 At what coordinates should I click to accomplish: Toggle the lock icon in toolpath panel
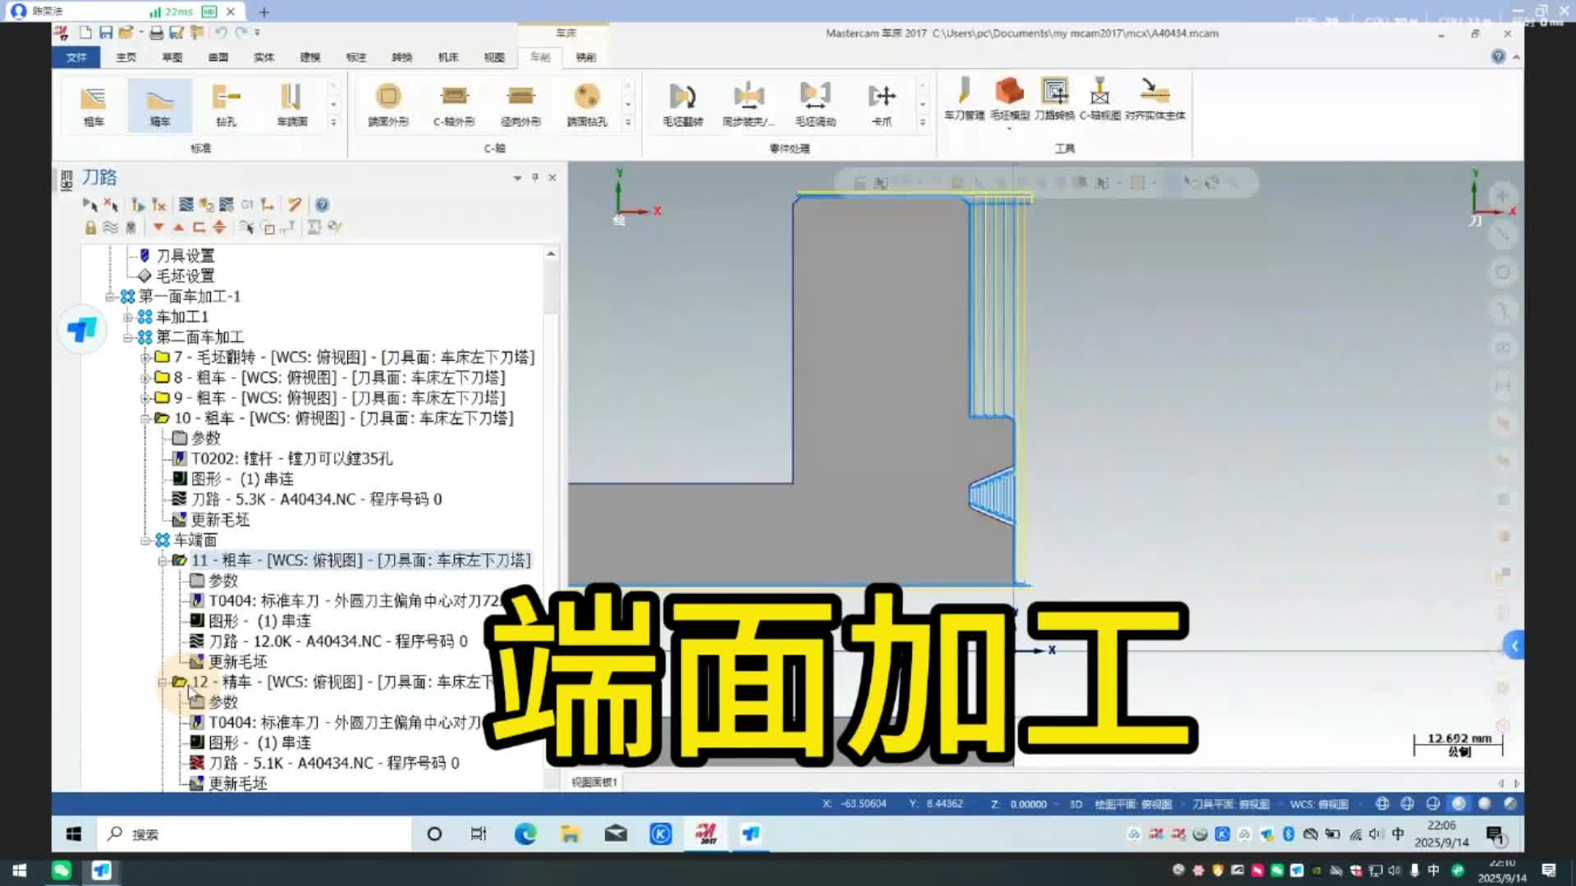(x=89, y=227)
